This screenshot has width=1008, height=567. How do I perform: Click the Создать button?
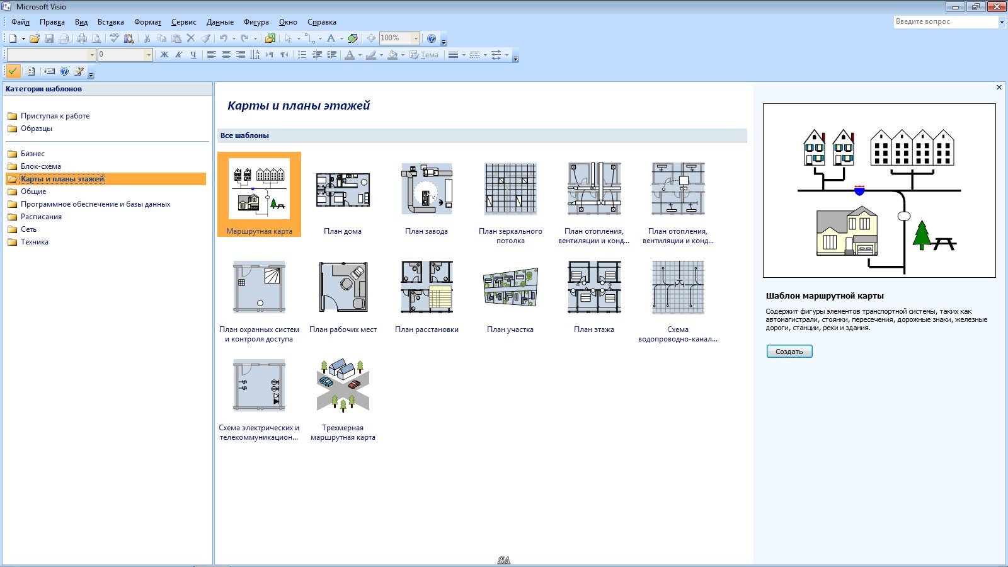(x=789, y=352)
